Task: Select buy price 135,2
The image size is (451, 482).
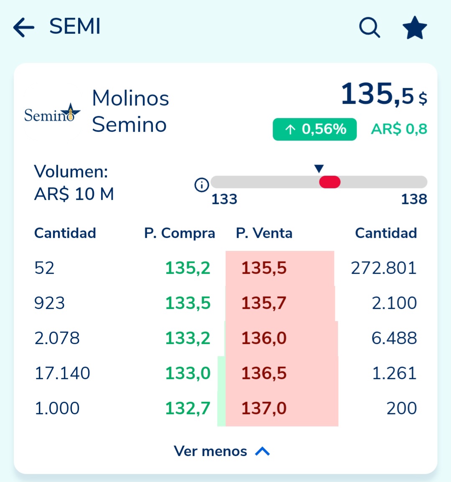Action: (188, 268)
